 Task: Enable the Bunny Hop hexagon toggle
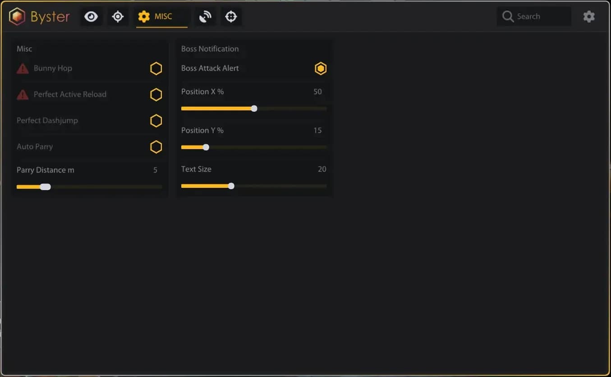(x=156, y=68)
